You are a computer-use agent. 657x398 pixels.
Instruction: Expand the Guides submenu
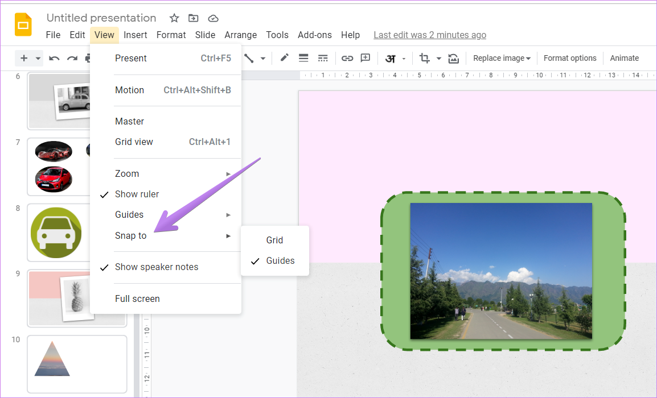[x=129, y=214]
